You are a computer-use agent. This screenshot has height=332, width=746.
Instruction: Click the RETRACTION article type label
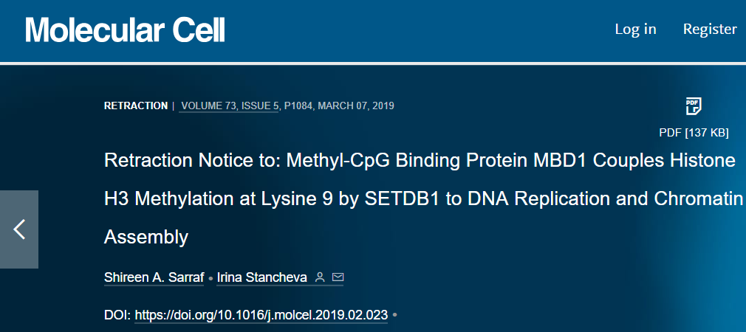tap(136, 106)
